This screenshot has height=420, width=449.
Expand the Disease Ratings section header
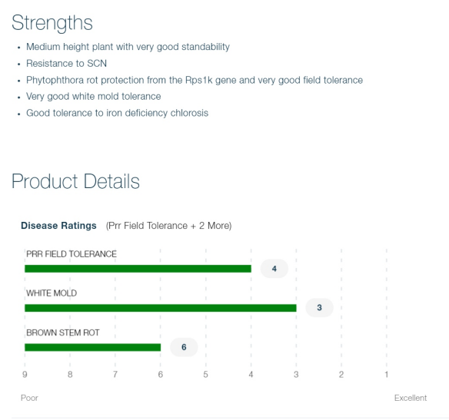[58, 226]
